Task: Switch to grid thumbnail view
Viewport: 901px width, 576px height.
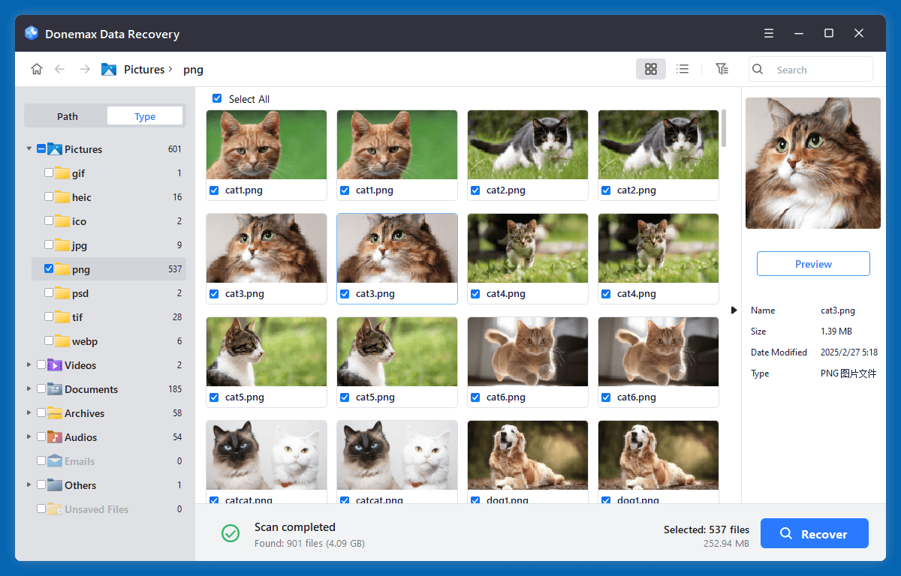Action: pos(651,69)
